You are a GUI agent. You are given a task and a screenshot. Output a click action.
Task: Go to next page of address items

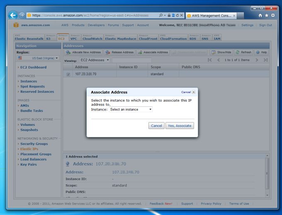(x=257, y=60)
